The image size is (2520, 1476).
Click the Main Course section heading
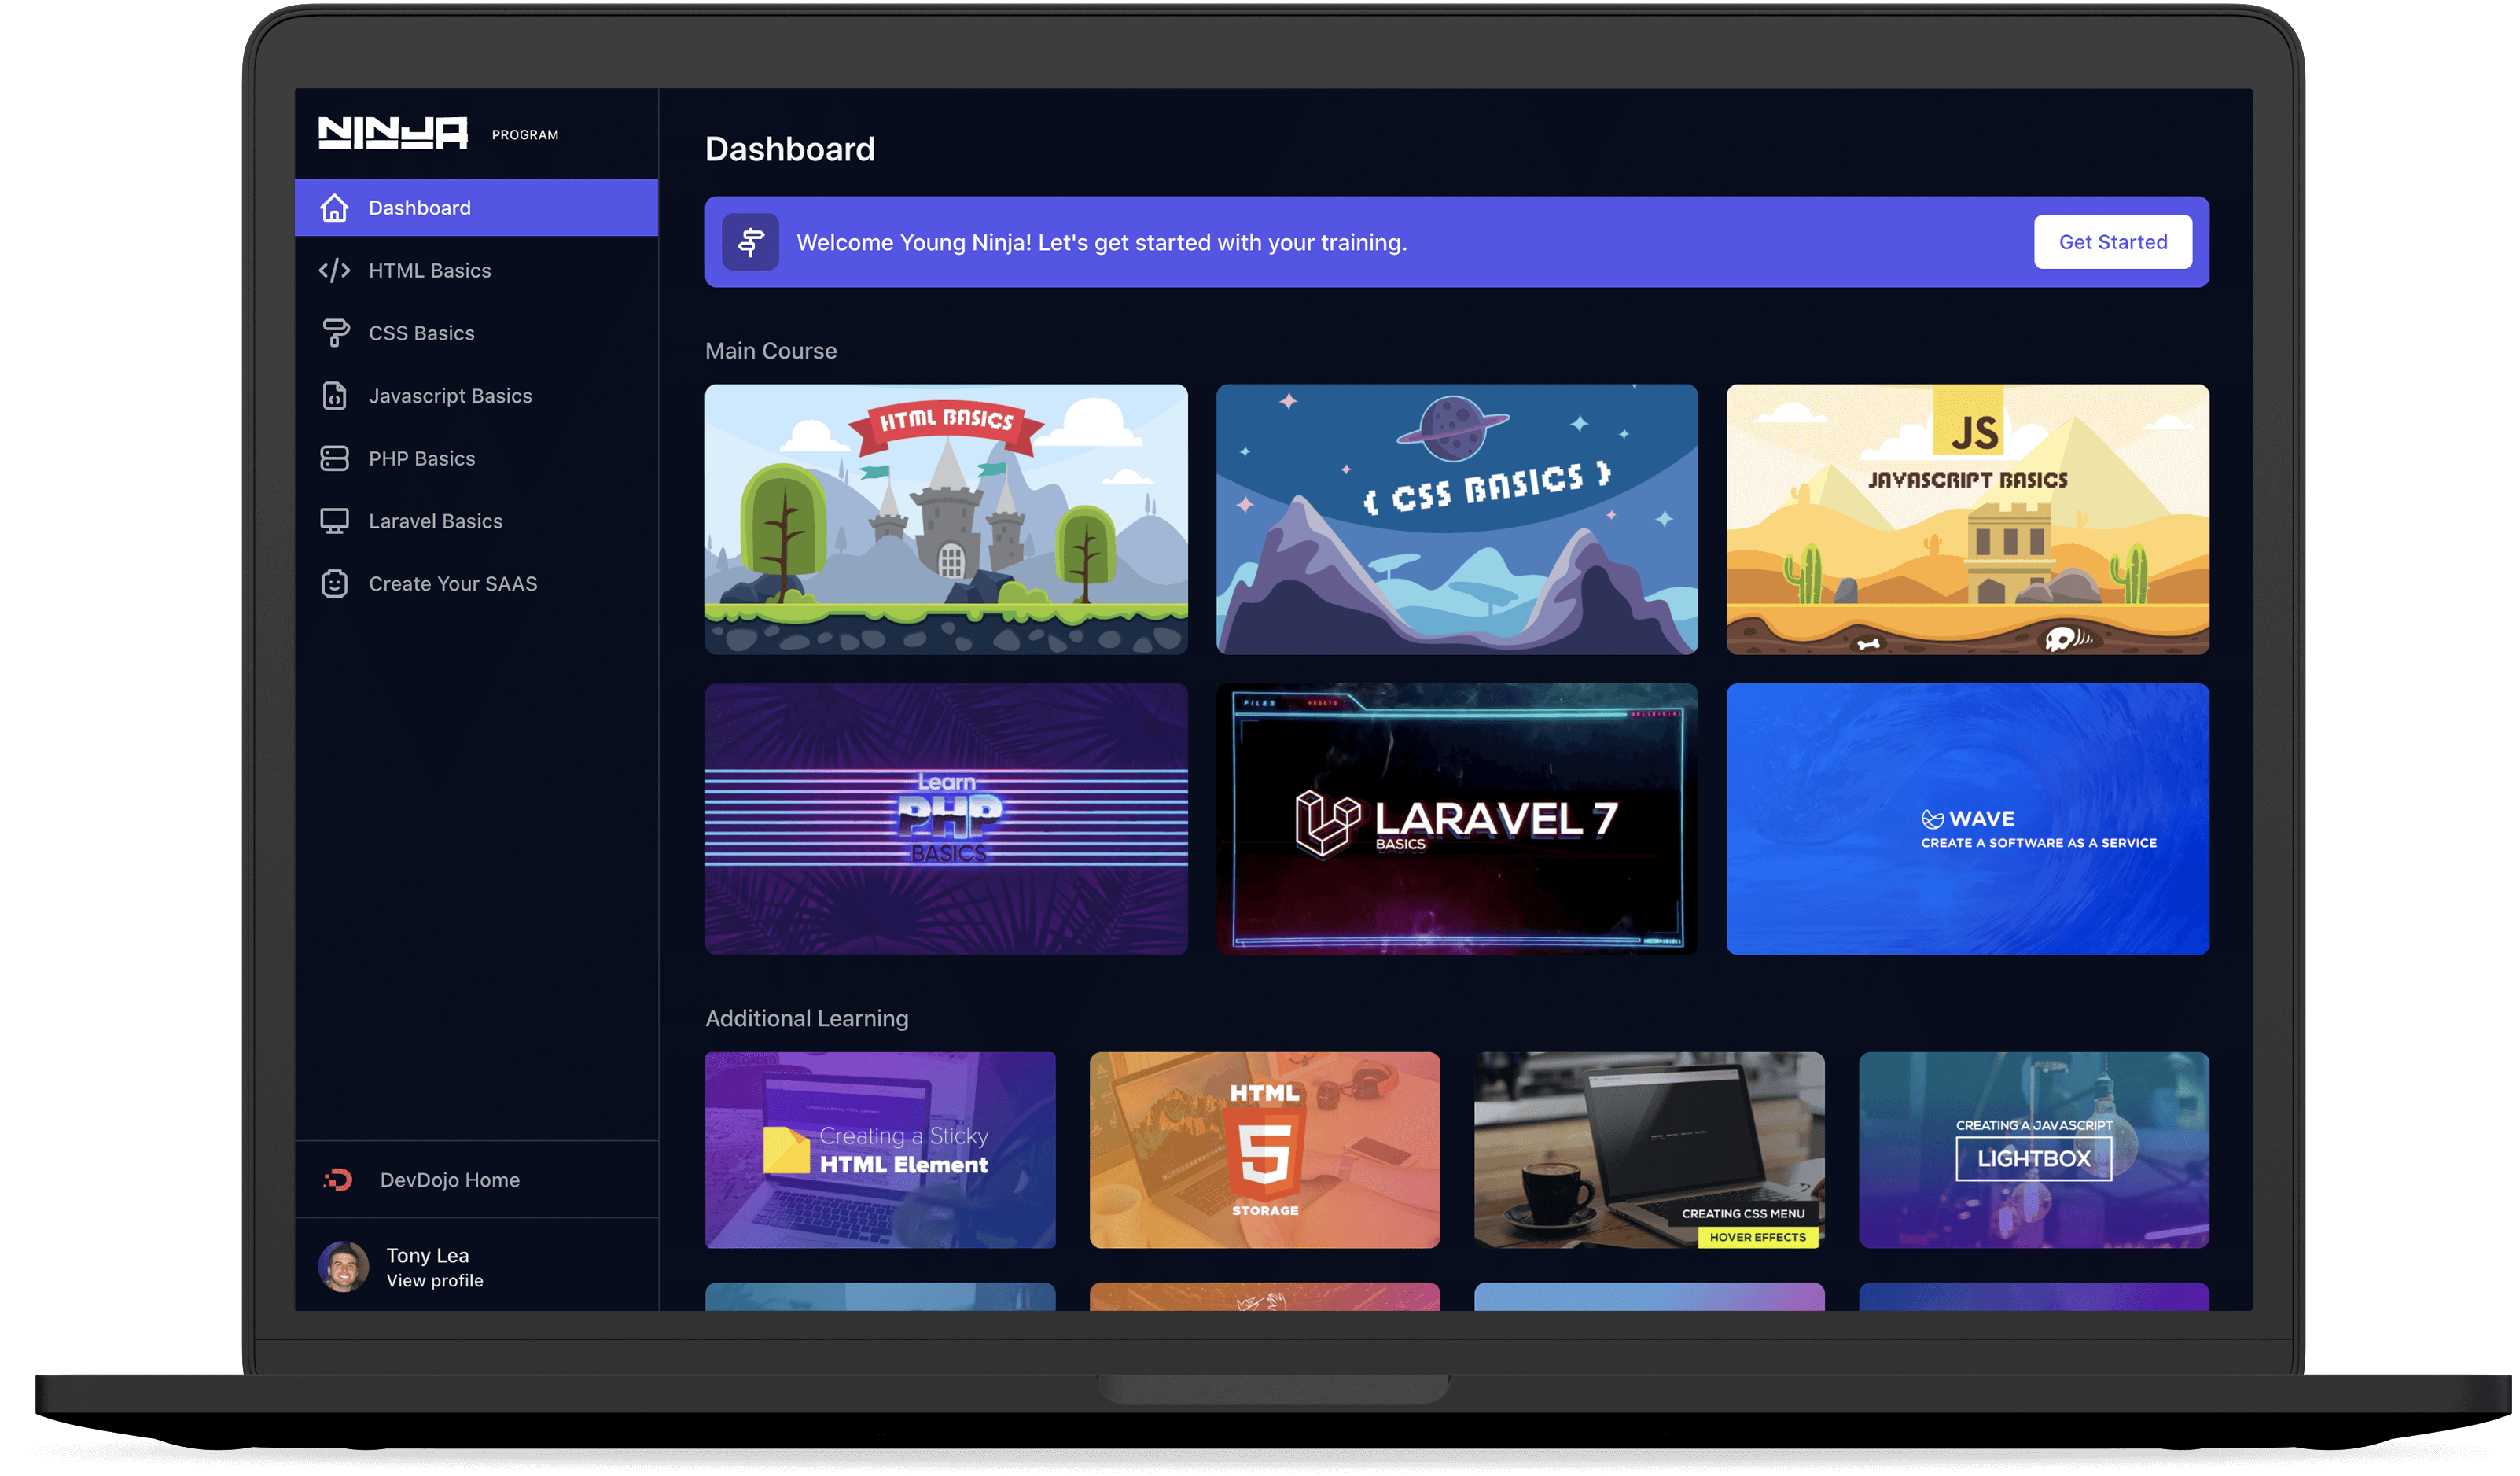click(771, 351)
